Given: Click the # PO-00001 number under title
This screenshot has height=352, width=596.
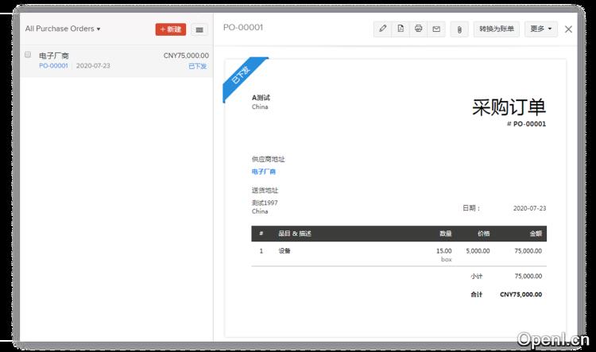Looking at the screenshot, I should [x=526, y=124].
